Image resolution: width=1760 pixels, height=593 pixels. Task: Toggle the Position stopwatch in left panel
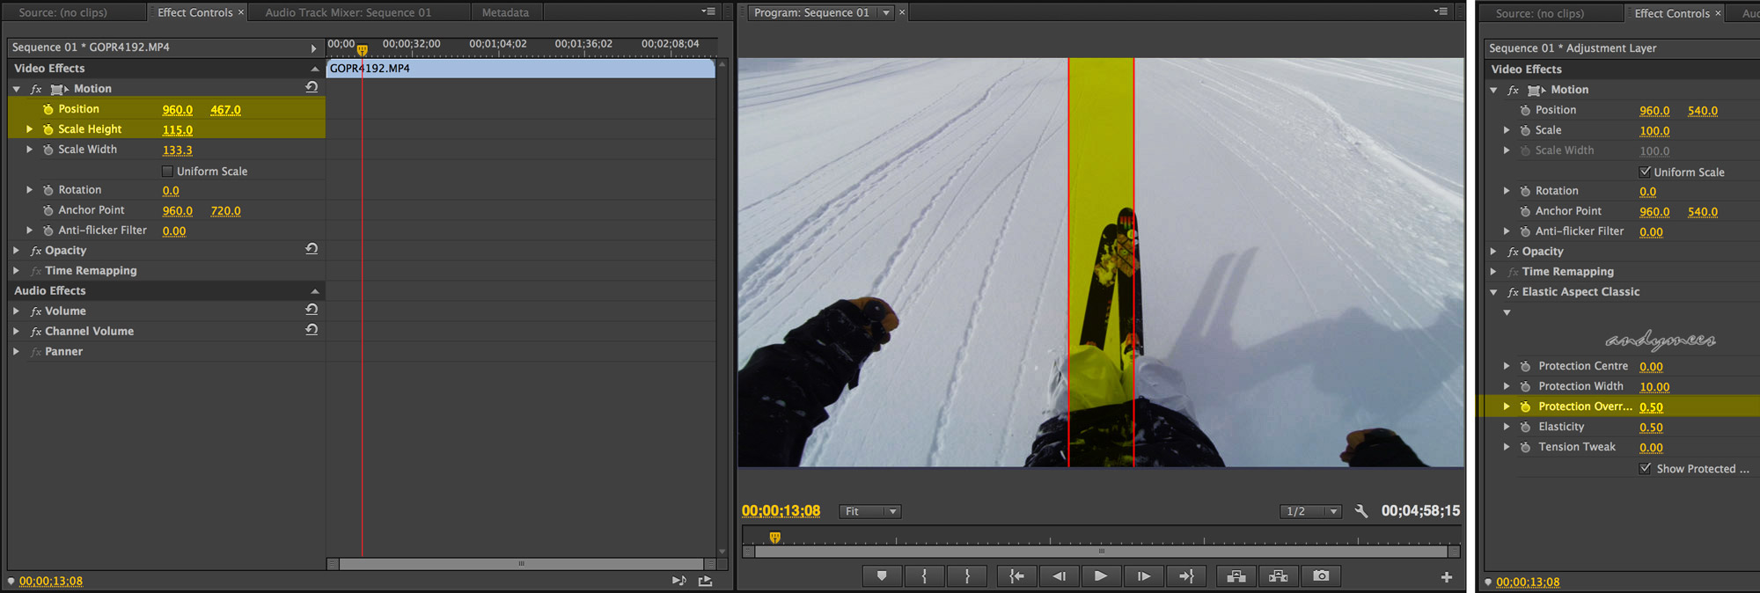click(48, 109)
